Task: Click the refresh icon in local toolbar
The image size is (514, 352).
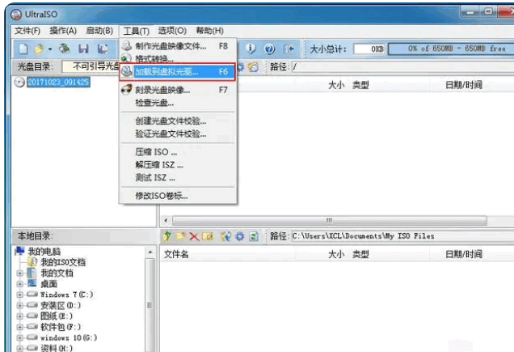Action: (254, 236)
